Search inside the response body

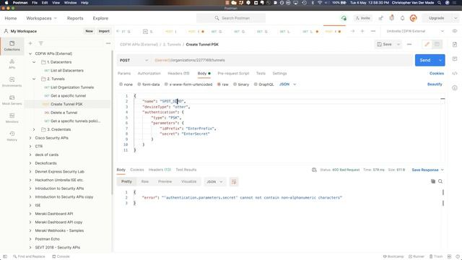pyautogui.click(x=440, y=181)
